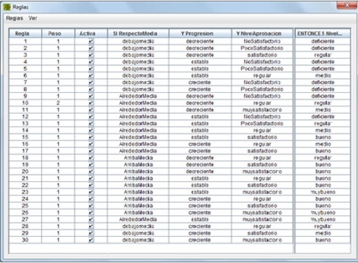Click regular approval cell in rule 6
The width and height of the screenshot is (358, 263).
click(x=262, y=76)
